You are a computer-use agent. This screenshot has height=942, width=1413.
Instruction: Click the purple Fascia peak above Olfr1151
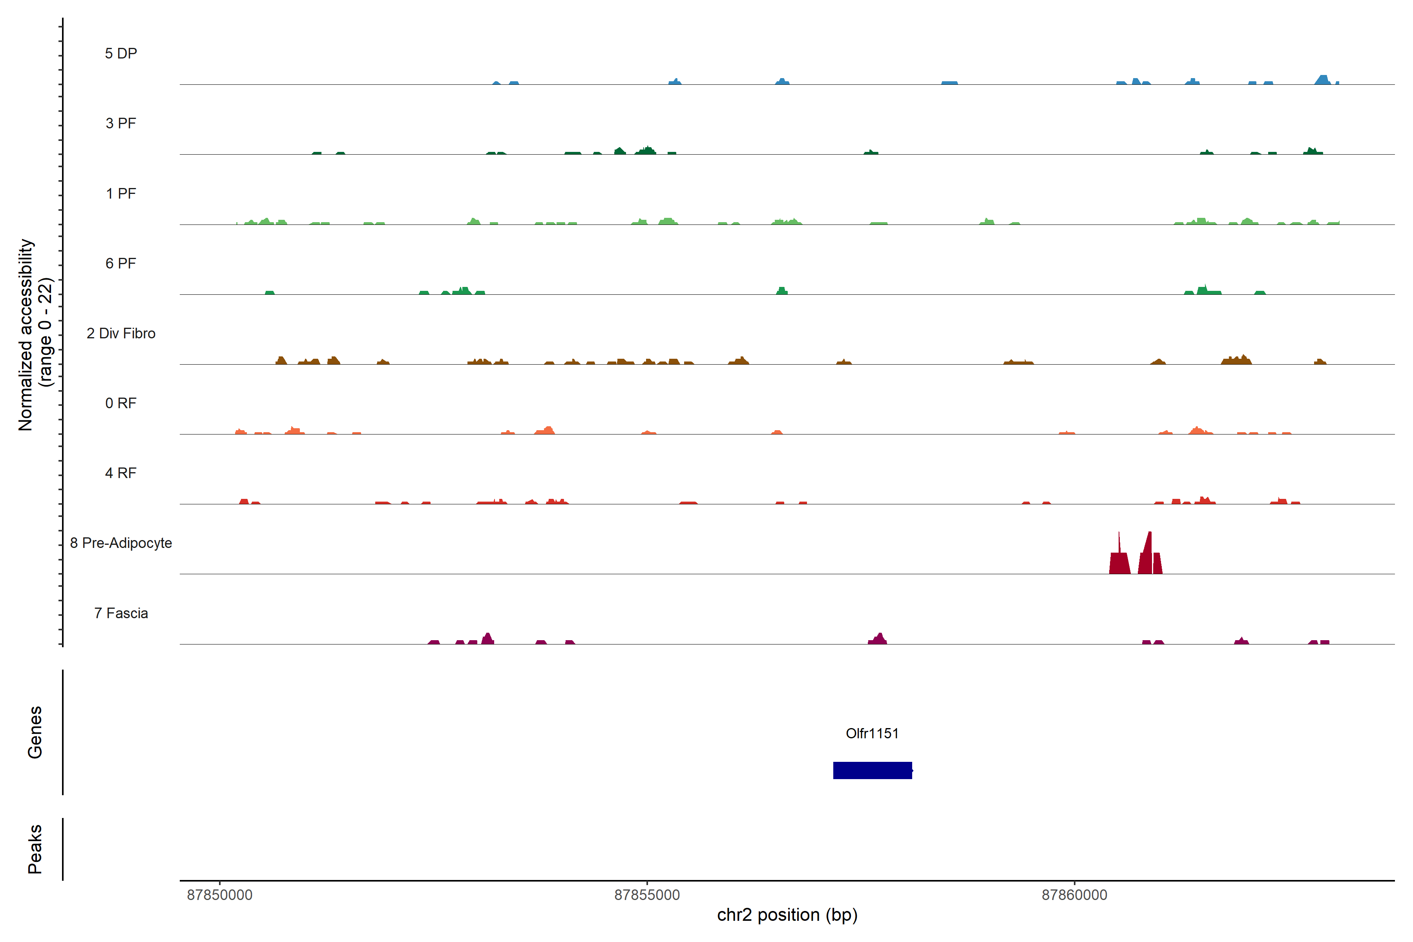(878, 639)
